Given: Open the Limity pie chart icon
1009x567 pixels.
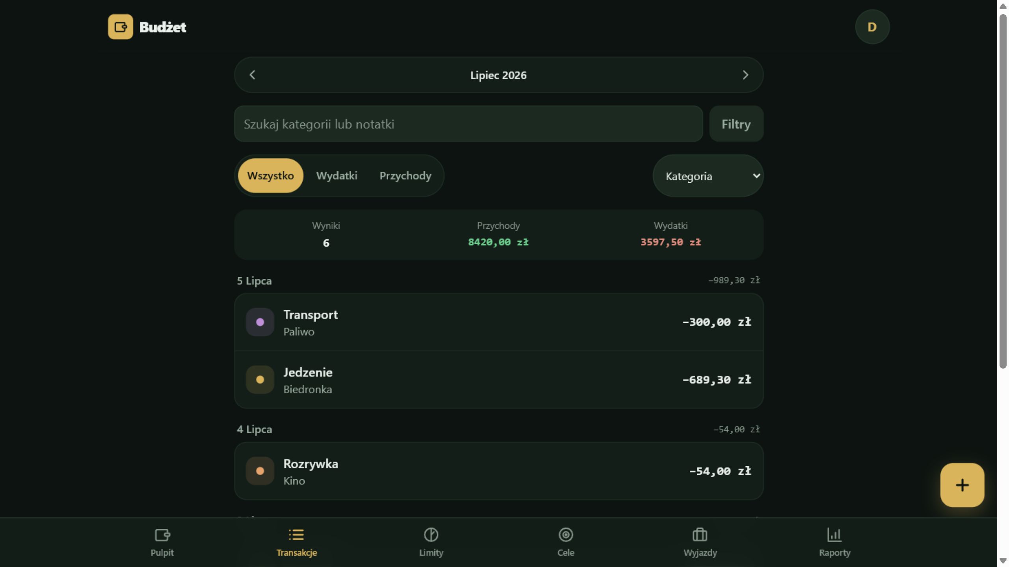Looking at the screenshot, I should (431, 535).
